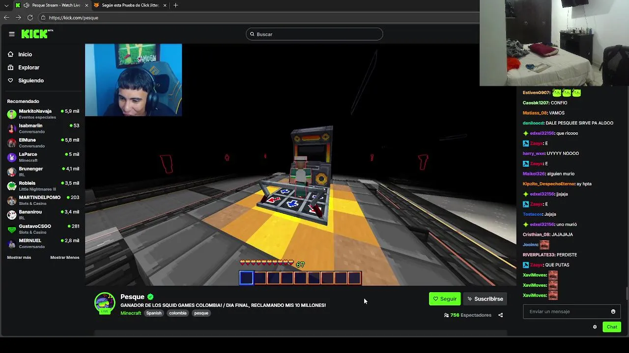Click the green Chat send button
This screenshot has height=353, width=629.
pyautogui.click(x=612, y=327)
